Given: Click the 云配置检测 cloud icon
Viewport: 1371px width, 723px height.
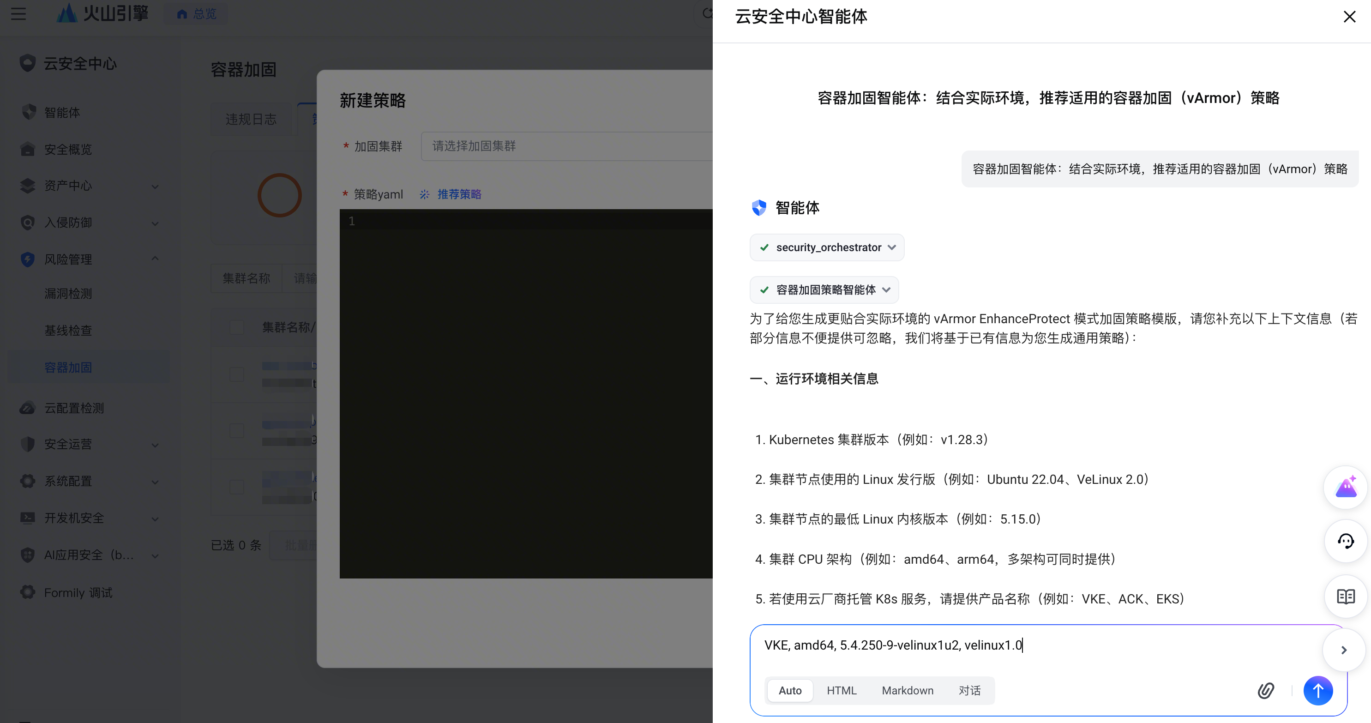Looking at the screenshot, I should click(x=27, y=408).
